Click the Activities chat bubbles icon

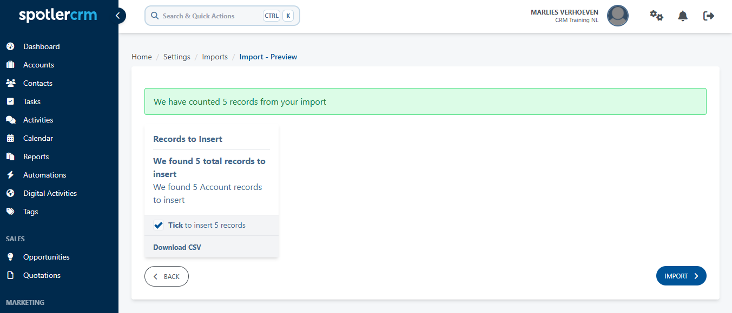[x=10, y=120]
